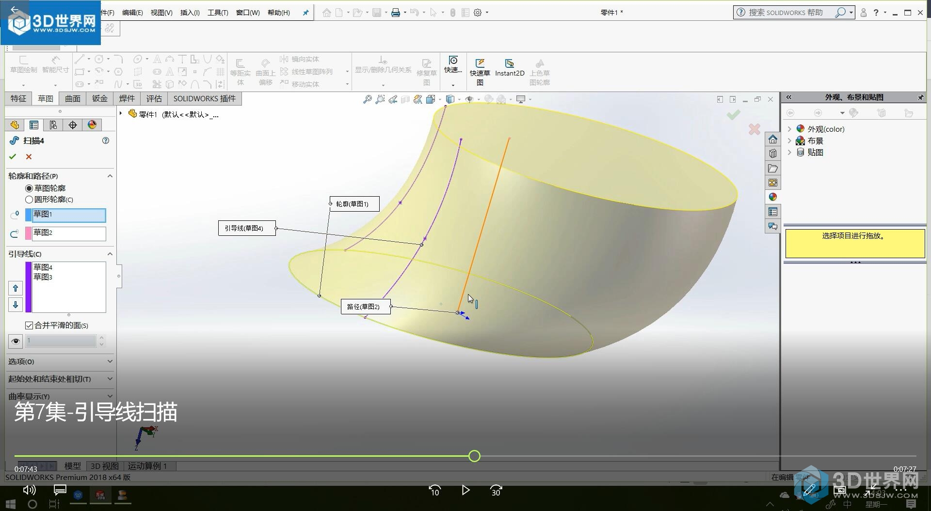Switch to the 特征 features tab
931x511 pixels.
coord(18,98)
